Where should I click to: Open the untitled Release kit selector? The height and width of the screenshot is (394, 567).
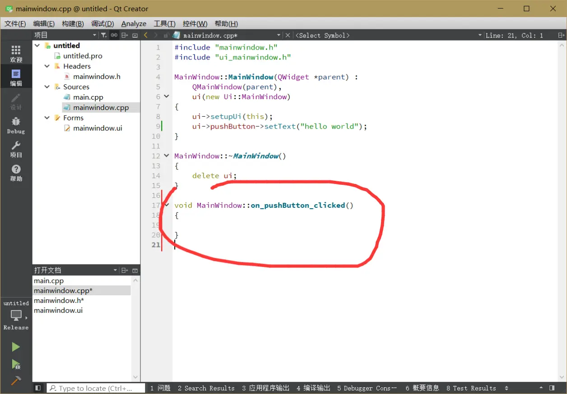[x=16, y=315]
